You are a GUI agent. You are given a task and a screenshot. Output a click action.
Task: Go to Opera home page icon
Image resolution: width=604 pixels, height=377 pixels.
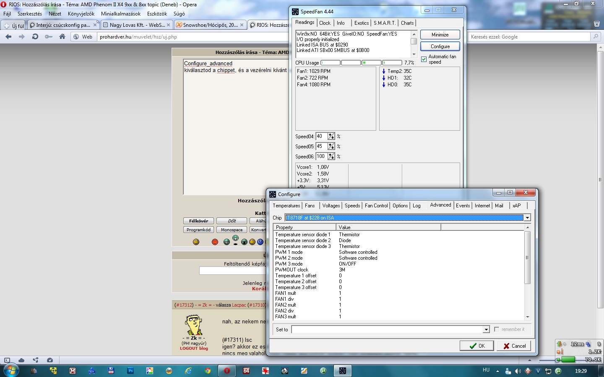pyautogui.click(x=62, y=37)
